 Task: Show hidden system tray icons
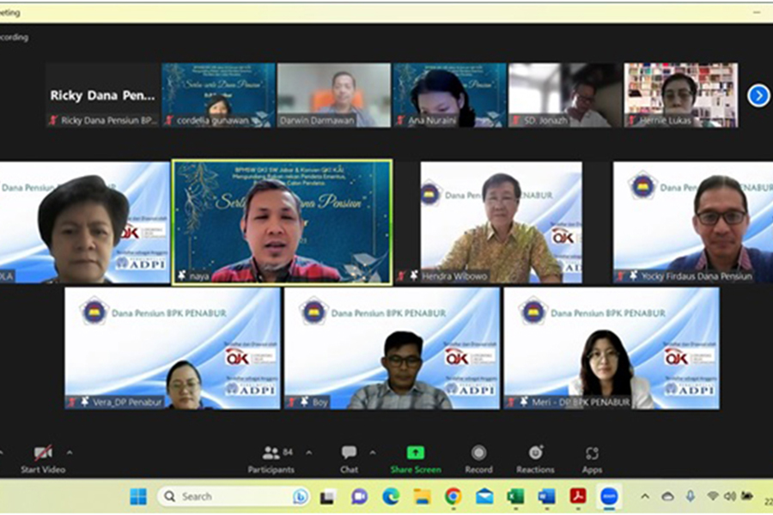pos(645,496)
